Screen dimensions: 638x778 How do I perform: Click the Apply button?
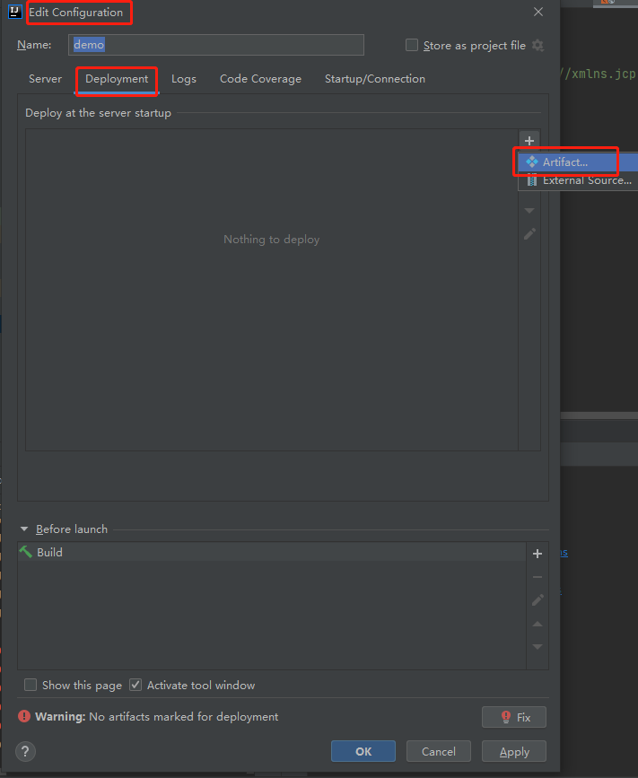coord(514,751)
